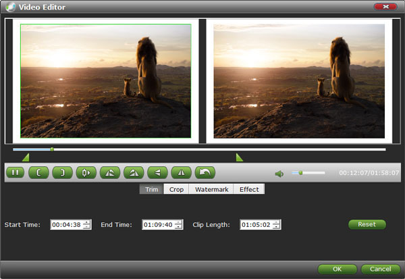Select the trim end marker triangle

(x=239, y=157)
